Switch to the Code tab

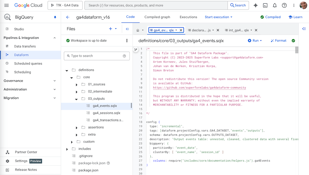130,17
